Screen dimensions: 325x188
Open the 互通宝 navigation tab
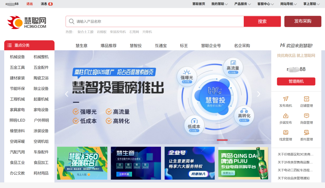[x=161, y=46]
